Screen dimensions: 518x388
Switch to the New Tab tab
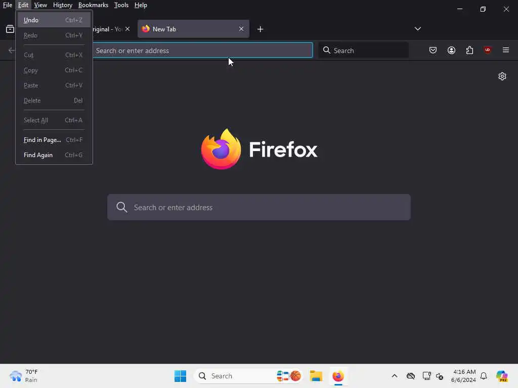[193, 29]
